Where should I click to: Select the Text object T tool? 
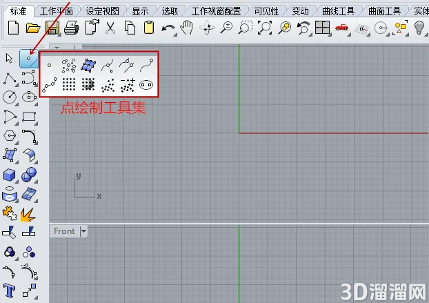(9, 291)
